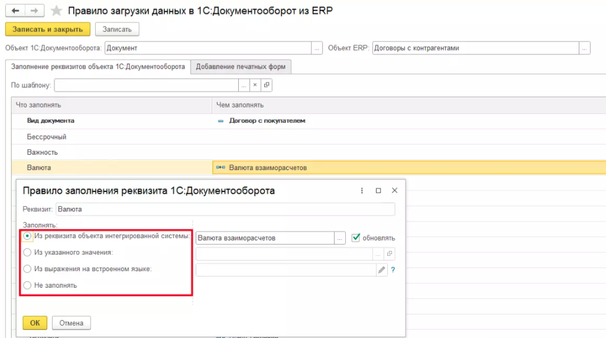Click the 'Реквизит' field containing 'Валюта'
The image size is (606, 338).
pos(225,209)
